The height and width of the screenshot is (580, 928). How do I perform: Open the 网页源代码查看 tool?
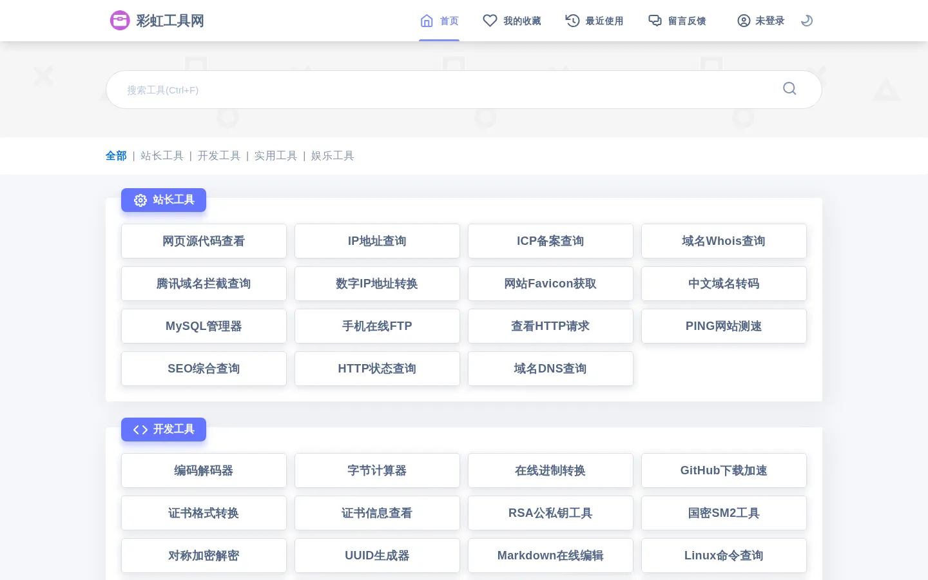click(x=204, y=241)
